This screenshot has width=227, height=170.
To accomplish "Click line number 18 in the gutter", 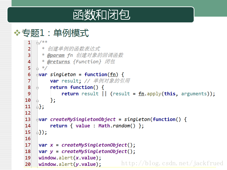I will coord(28,151).
